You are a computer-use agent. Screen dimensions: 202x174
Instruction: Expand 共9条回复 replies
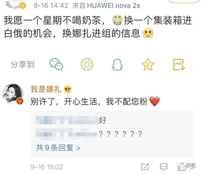58,148
